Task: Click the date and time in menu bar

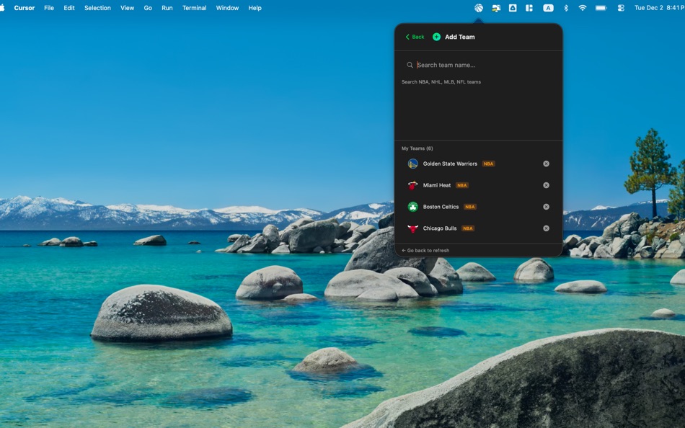Action: tap(659, 8)
